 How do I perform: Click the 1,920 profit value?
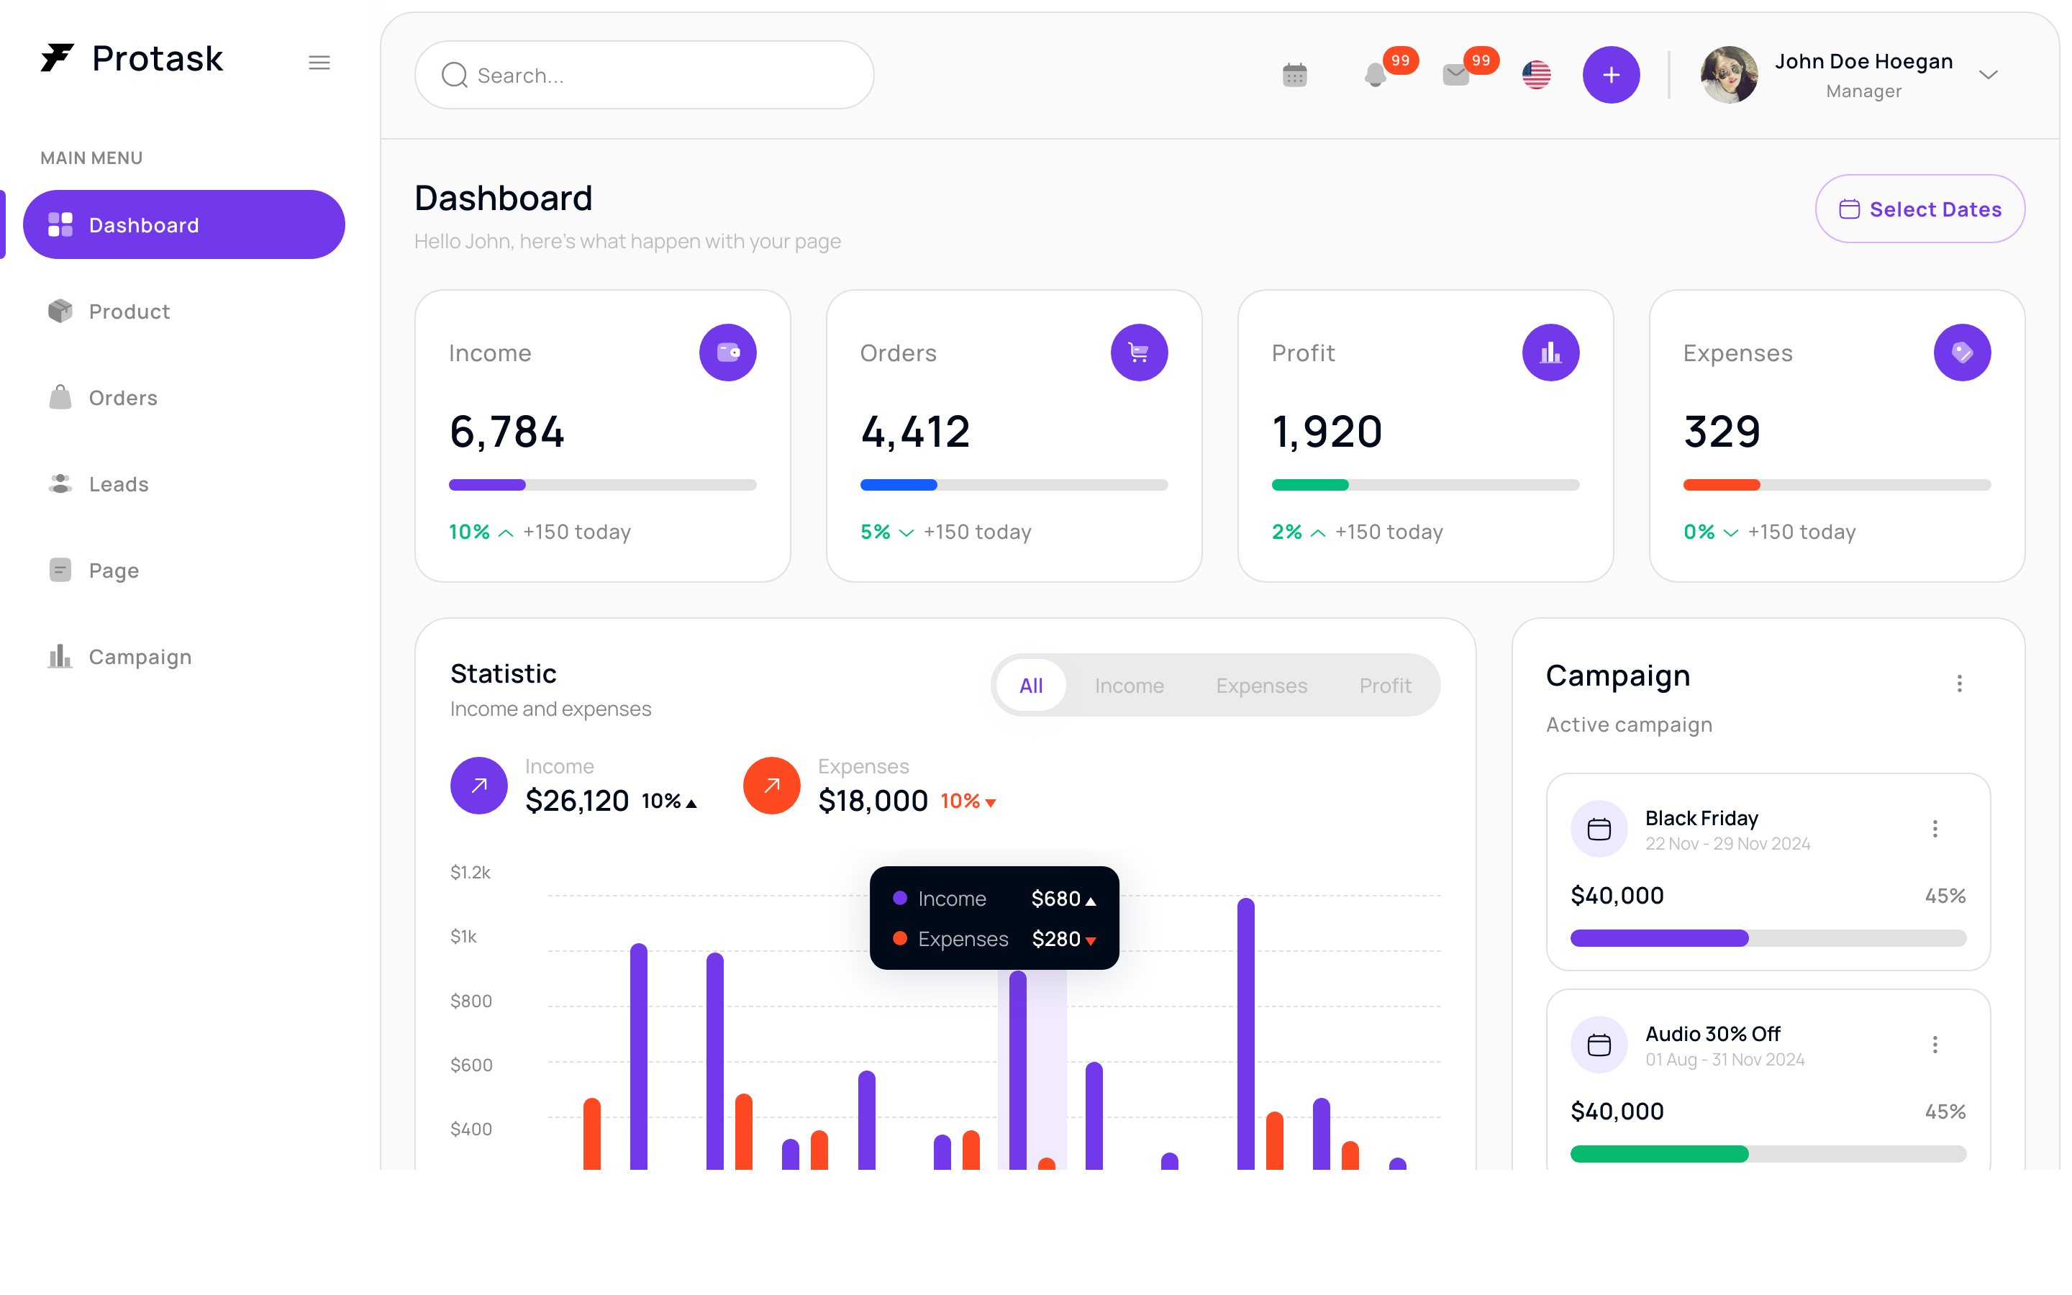(1327, 431)
